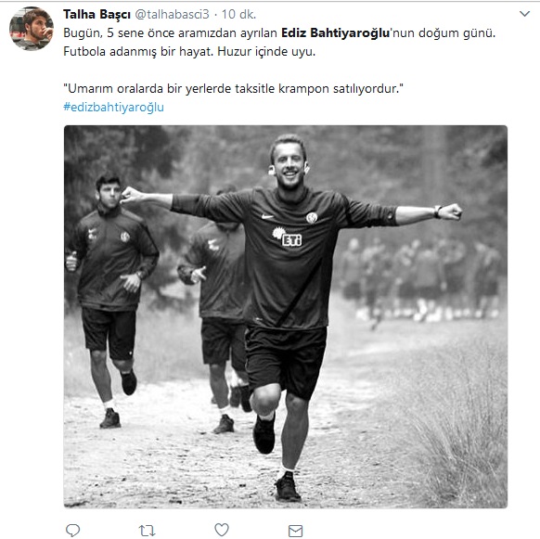Open the @talhabasci3 handle
Screen dimensions: 540x539
172,14
